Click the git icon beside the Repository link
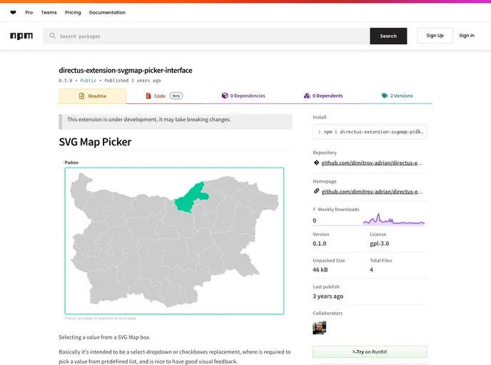491x365 pixels. click(316, 163)
